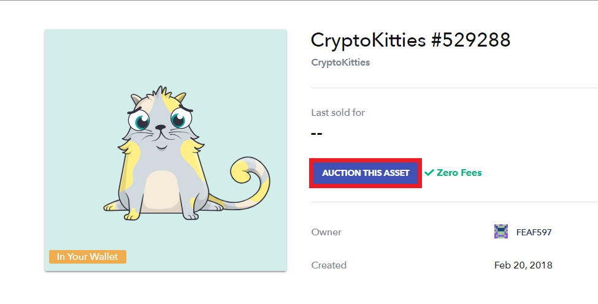Click the In Your Wallet badge
598x304 pixels.
coord(87,257)
